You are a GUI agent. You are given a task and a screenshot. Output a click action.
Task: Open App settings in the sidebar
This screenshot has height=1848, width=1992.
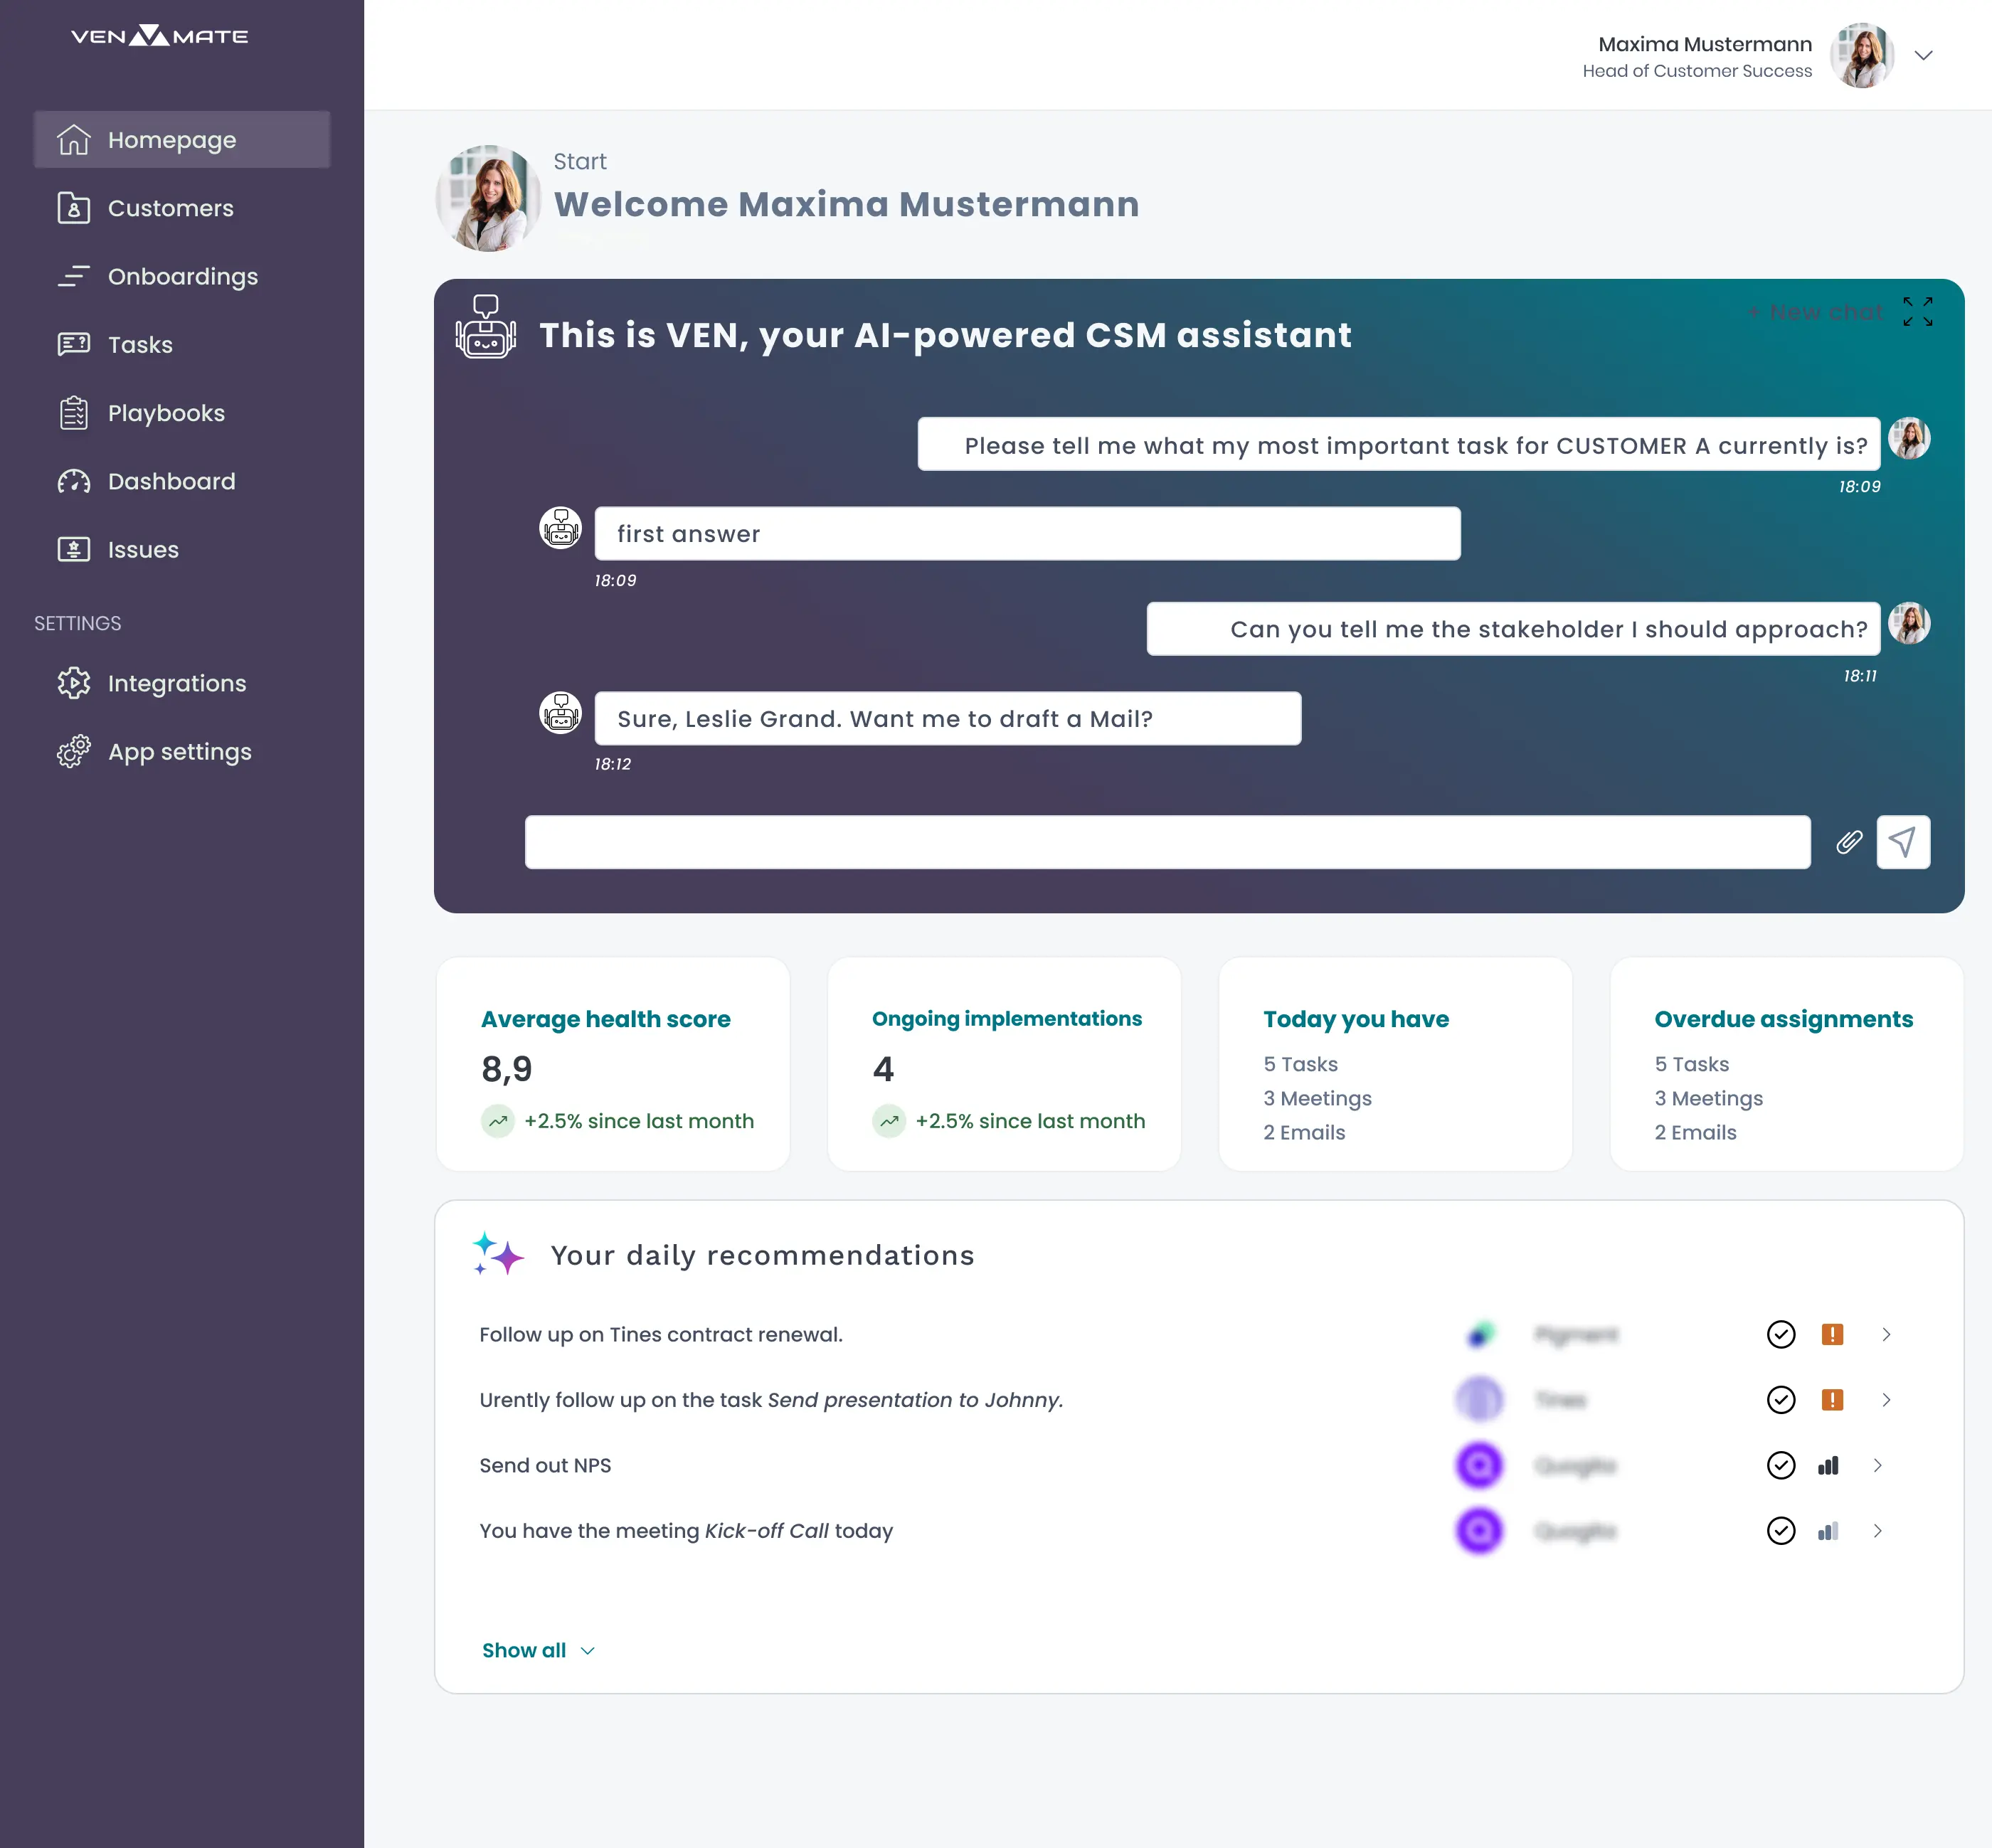73,751
